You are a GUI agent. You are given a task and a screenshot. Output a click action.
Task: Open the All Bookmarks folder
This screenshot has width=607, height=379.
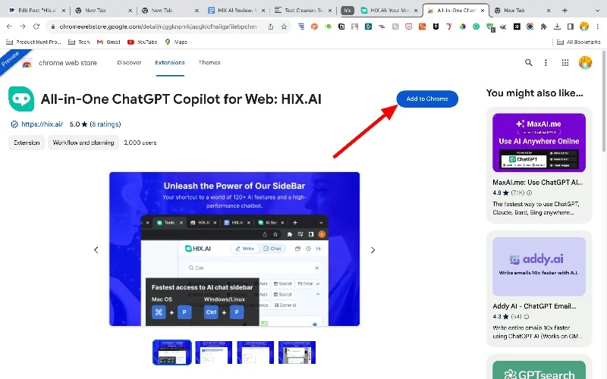tap(579, 42)
